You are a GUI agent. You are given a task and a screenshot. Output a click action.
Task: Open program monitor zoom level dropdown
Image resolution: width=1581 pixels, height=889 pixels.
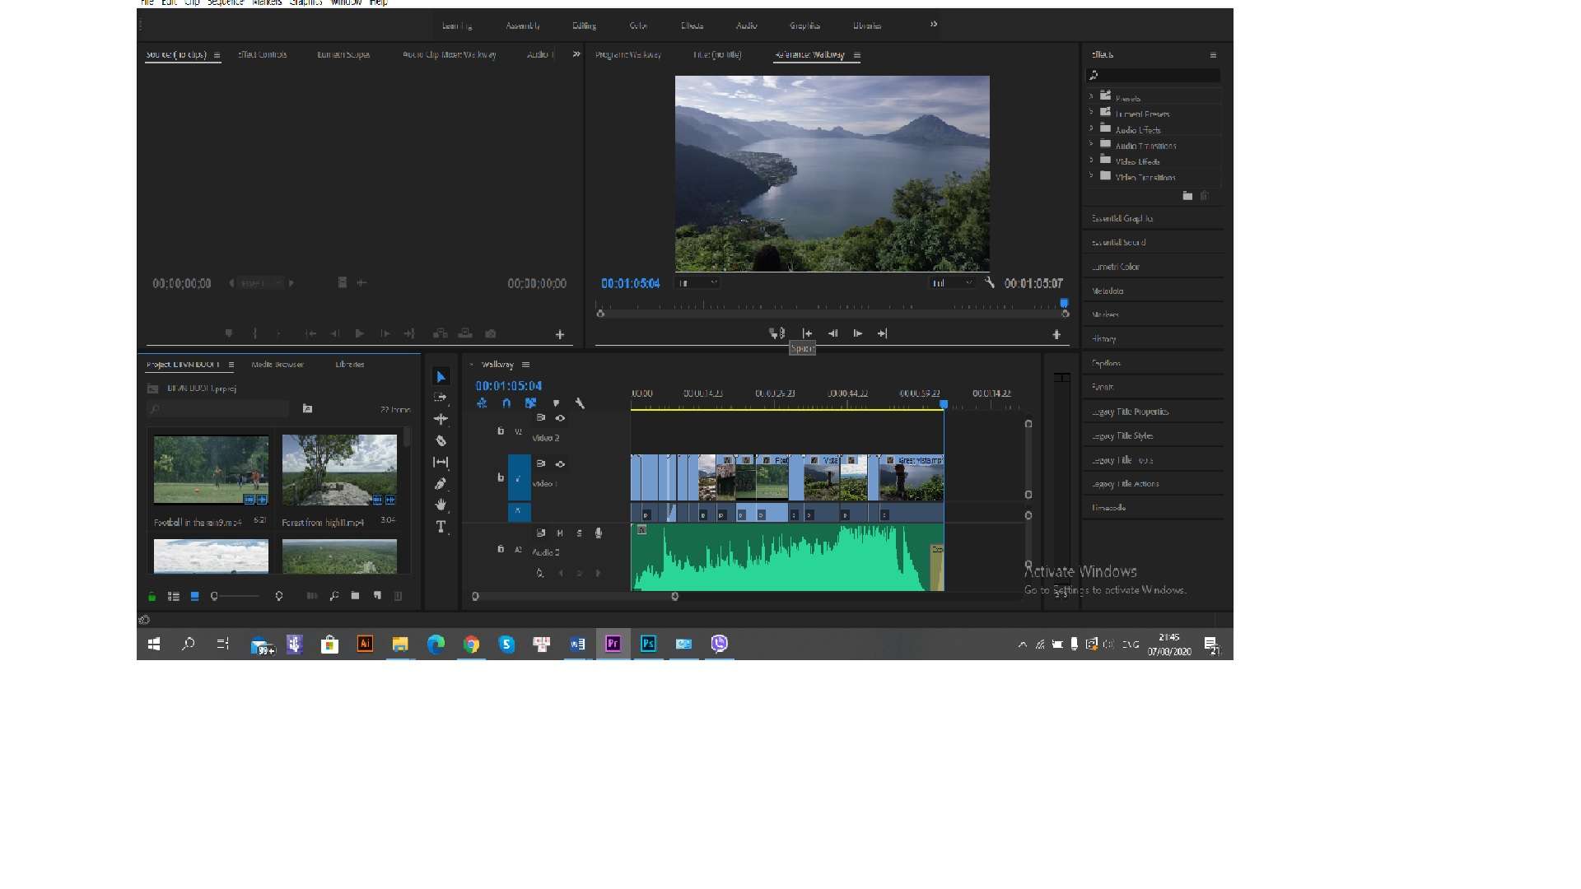click(697, 283)
